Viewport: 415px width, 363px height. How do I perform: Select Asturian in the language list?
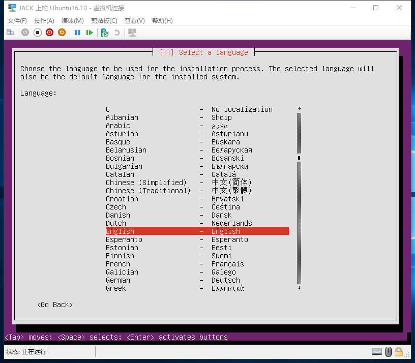tap(197, 134)
